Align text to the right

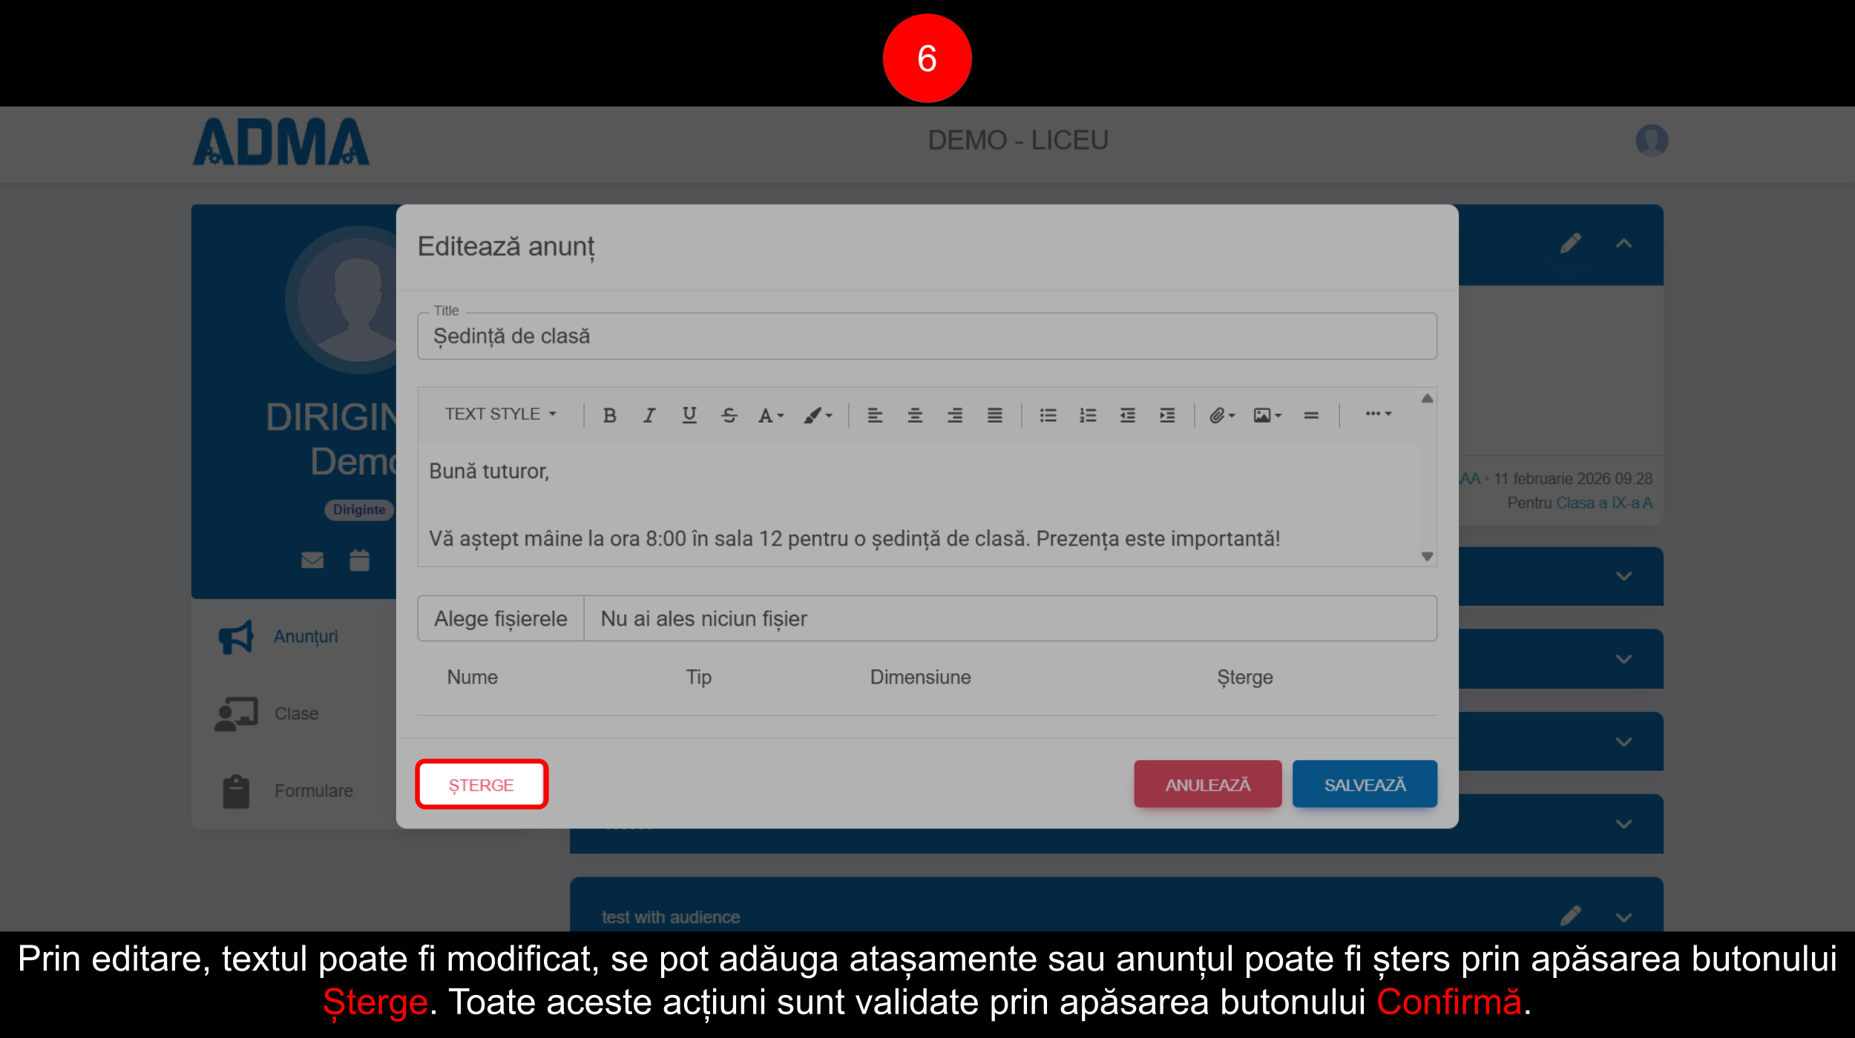(x=955, y=415)
